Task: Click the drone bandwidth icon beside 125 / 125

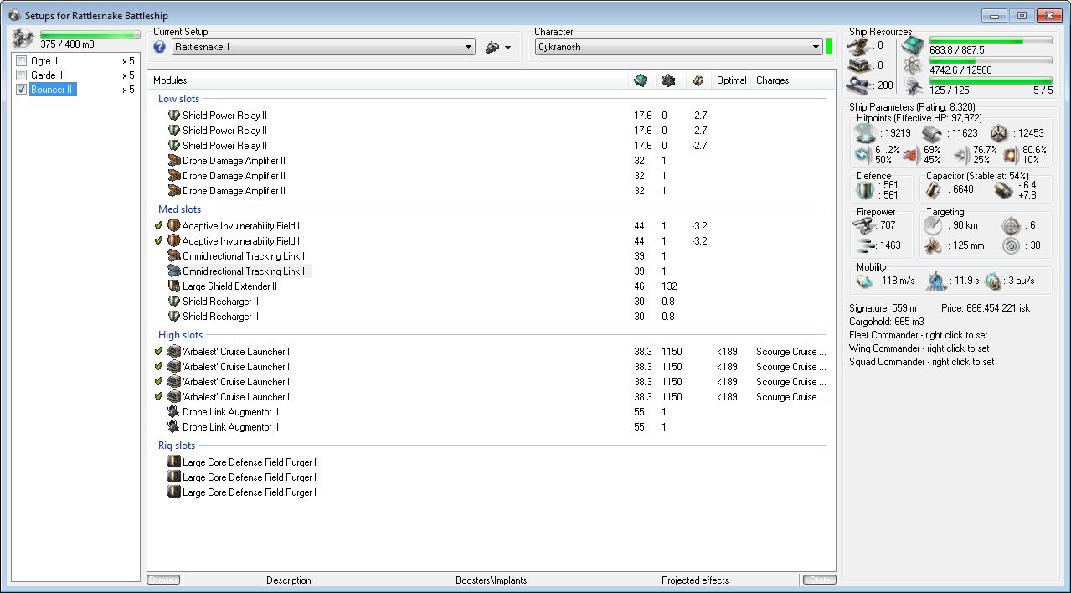Action: tap(914, 85)
